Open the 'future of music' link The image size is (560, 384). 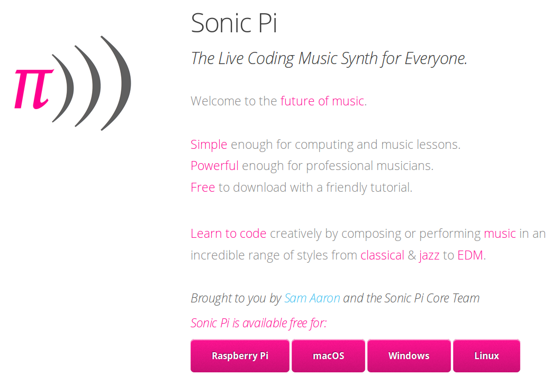(322, 101)
